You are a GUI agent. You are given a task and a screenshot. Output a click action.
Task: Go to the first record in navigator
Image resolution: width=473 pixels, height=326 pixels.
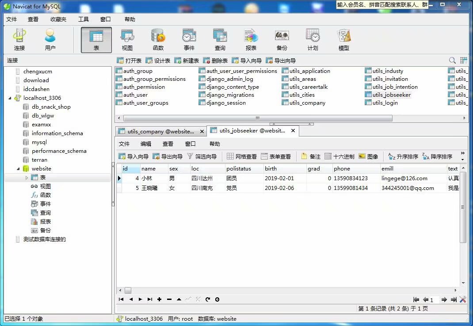[x=121, y=299]
